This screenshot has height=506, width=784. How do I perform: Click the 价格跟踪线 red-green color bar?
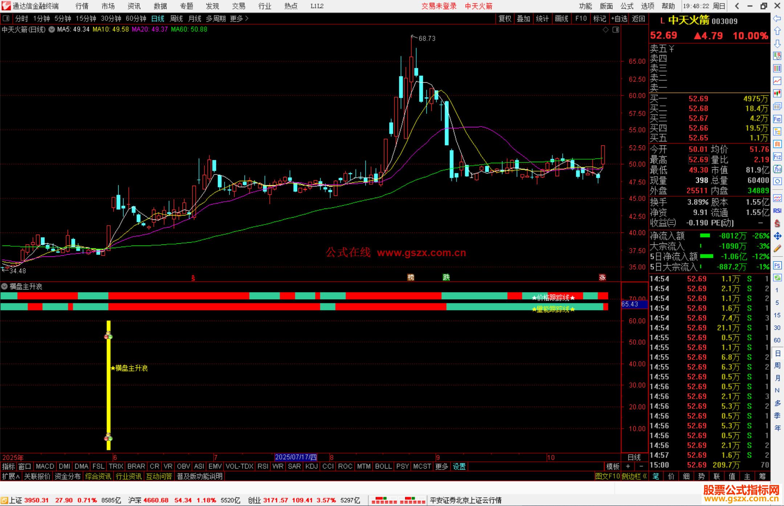coord(304,296)
